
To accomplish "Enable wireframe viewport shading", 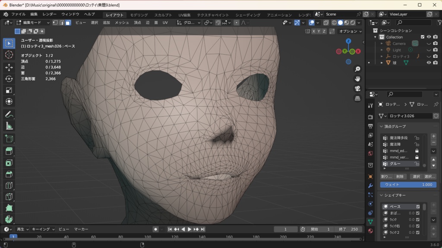I will pos(334,22).
